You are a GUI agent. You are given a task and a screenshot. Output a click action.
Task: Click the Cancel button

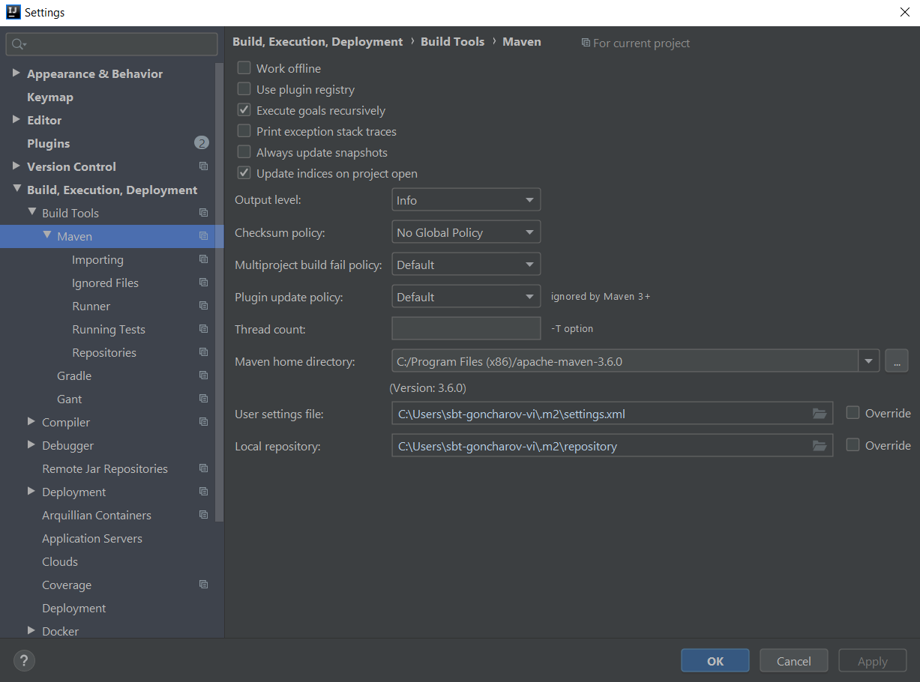pos(793,661)
